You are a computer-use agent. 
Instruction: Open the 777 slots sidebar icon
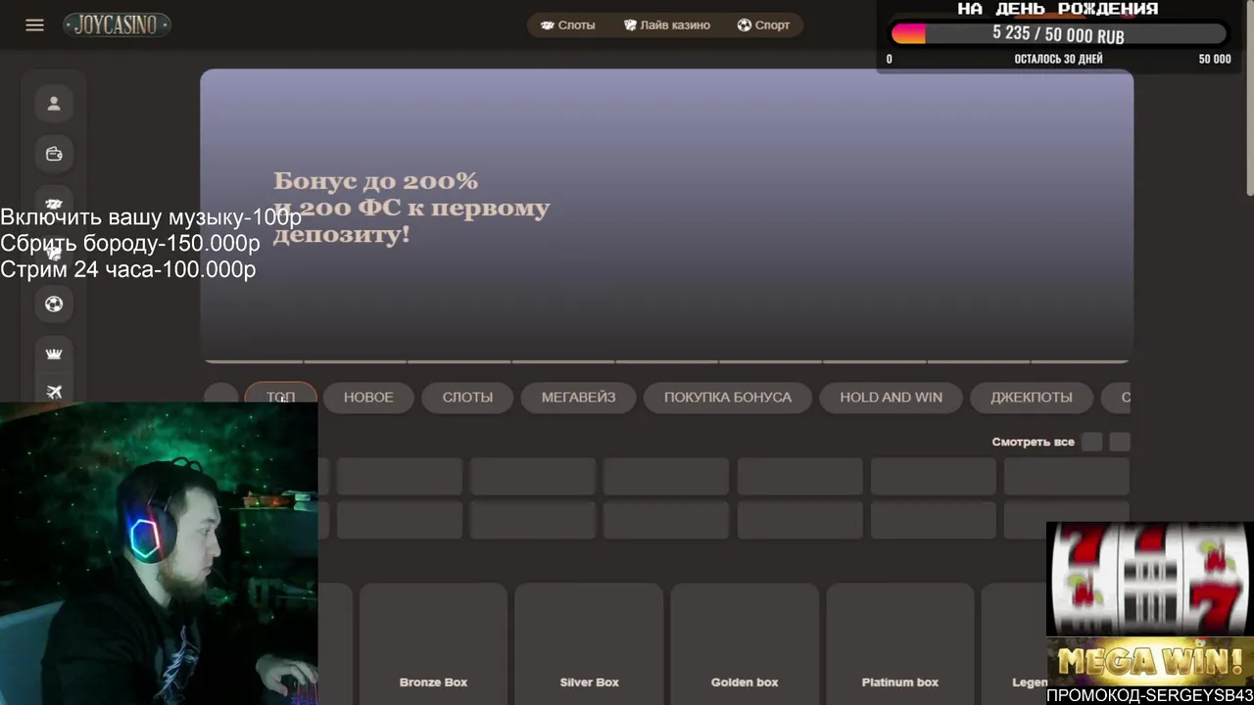click(x=54, y=204)
